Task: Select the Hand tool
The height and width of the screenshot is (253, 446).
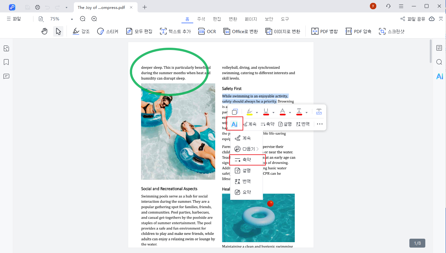Action: [45, 31]
